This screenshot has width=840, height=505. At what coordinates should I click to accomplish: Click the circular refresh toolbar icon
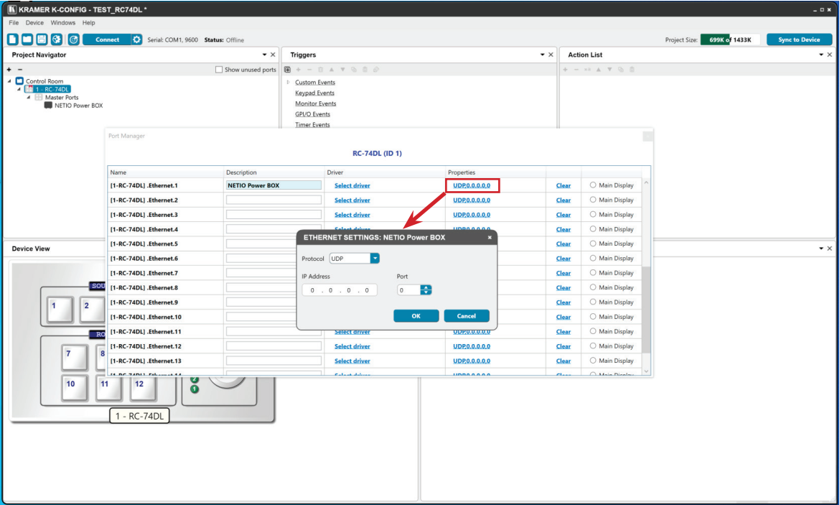[73, 39]
